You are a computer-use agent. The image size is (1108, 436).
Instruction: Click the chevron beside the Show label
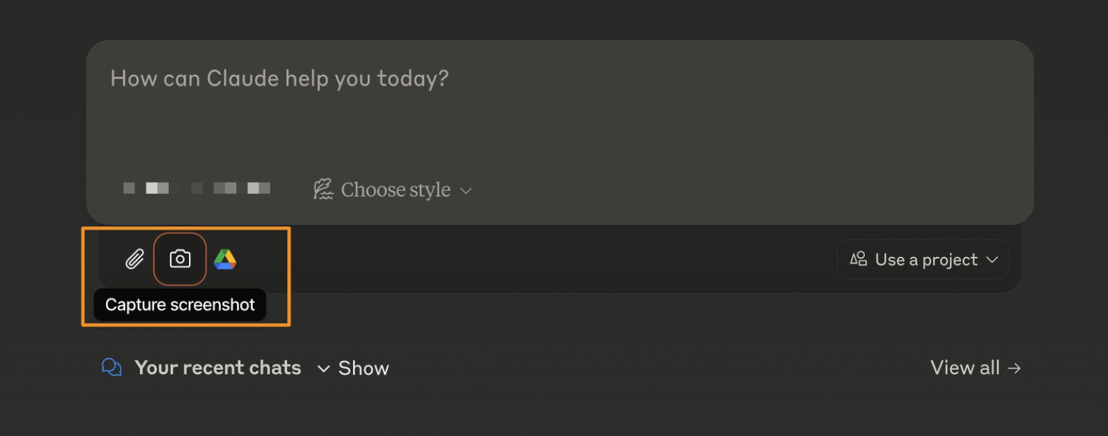[323, 369]
